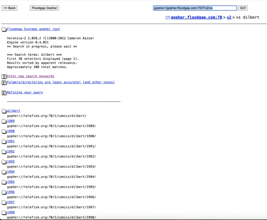The width and height of the screenshot is (267, 220).
Task: Click the folder icon next to dilbert
Action: [4, 111]
